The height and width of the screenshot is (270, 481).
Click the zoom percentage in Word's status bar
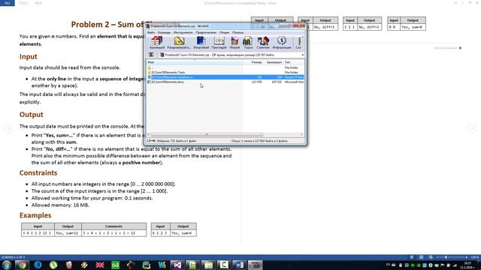474,257
